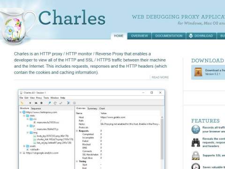
Task: Click the globe feature icon
Action: 196,130
